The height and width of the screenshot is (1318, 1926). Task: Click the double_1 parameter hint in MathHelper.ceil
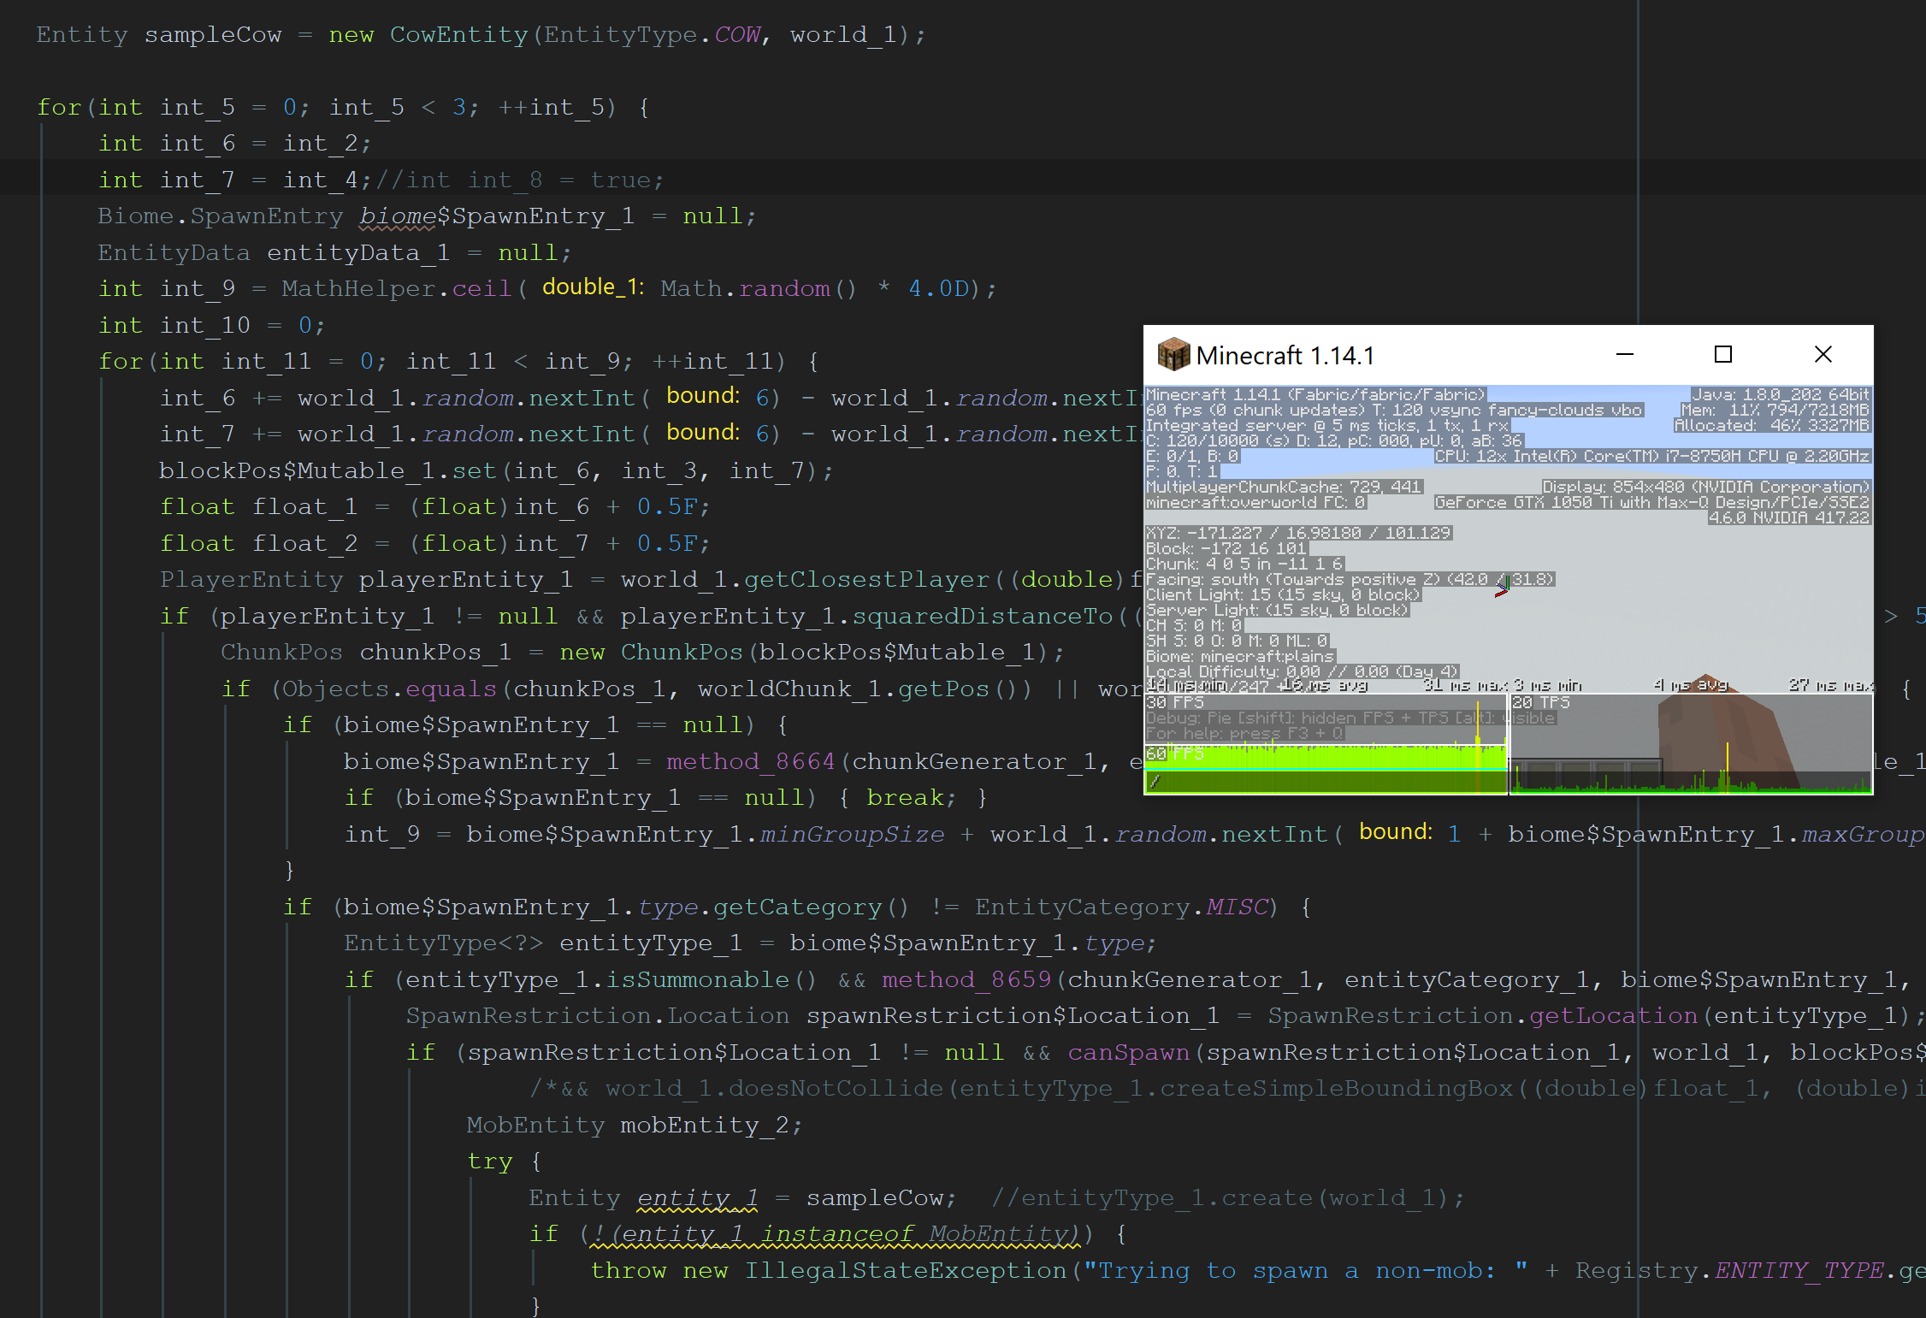coord(594,287)
